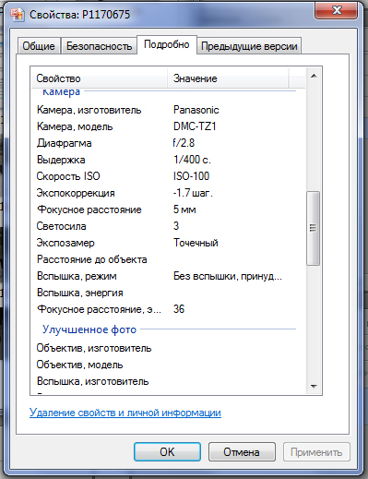Select the Экспозамер value Точечный
Viewport: 368px width, 479px height.
click(x=196, y=243)
